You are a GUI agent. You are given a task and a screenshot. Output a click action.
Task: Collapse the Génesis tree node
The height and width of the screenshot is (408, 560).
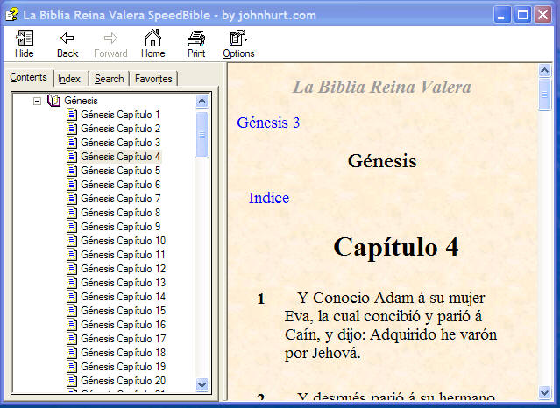coord(37,101)
